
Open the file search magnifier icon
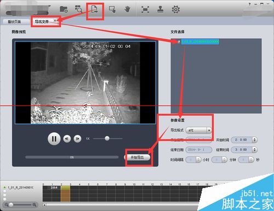tap(78, 9)
